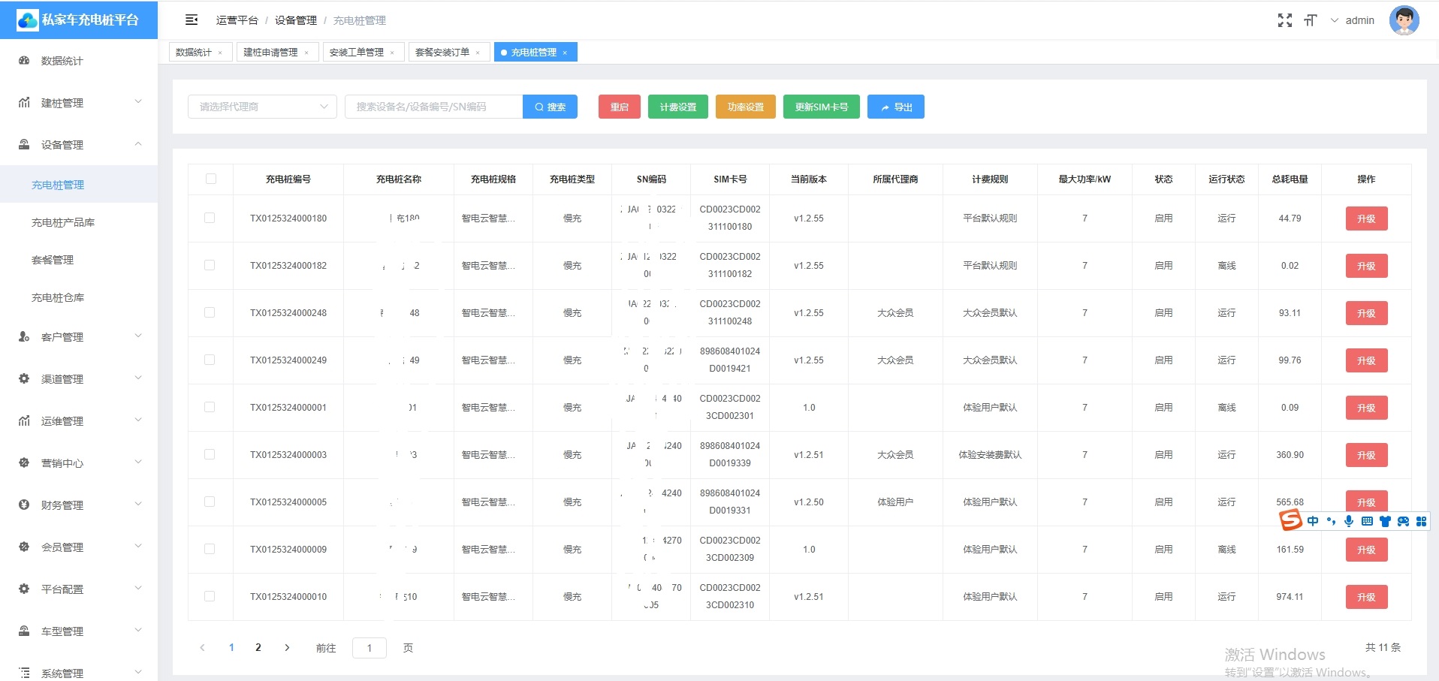The image size is (1439, 681).
Task: Check the row TX0125324000010 checkbox
Action: 210,596
